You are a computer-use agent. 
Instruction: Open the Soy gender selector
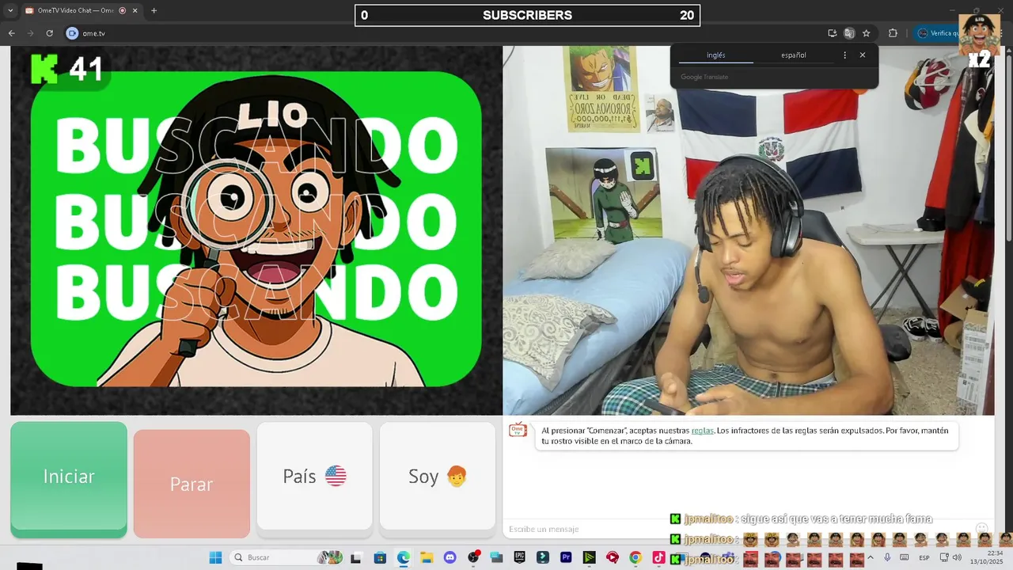point(438,476)
